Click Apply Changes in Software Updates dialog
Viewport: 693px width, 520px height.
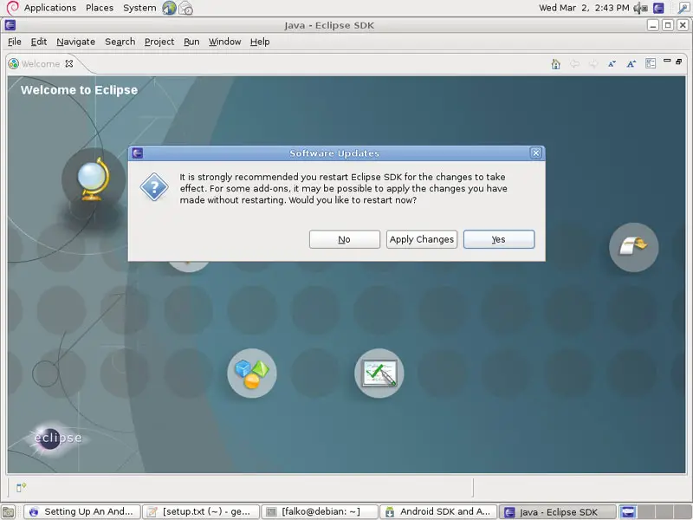(x=422, y=239)
